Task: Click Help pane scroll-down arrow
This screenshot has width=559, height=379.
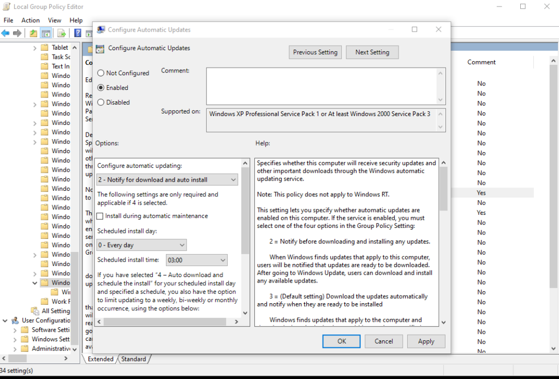Action: [x=443, y=323]
